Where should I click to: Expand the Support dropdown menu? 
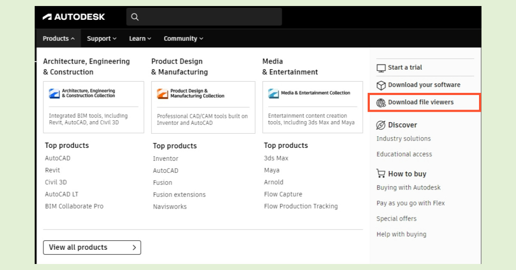point(101,39)
